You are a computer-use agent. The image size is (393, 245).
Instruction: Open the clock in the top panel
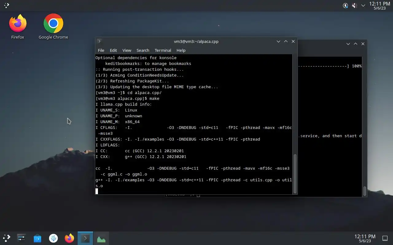click(379, 6)
